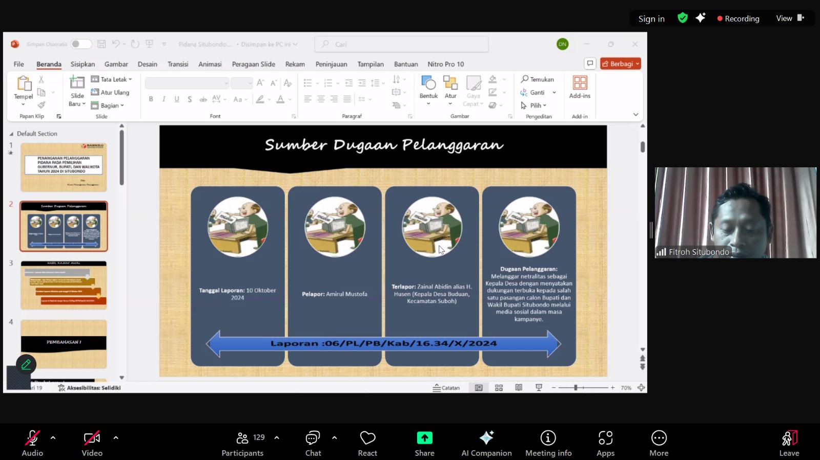Select slide 3 thumbnail in panel
This screenshot has height=460, width=820.
click(64, 285)
